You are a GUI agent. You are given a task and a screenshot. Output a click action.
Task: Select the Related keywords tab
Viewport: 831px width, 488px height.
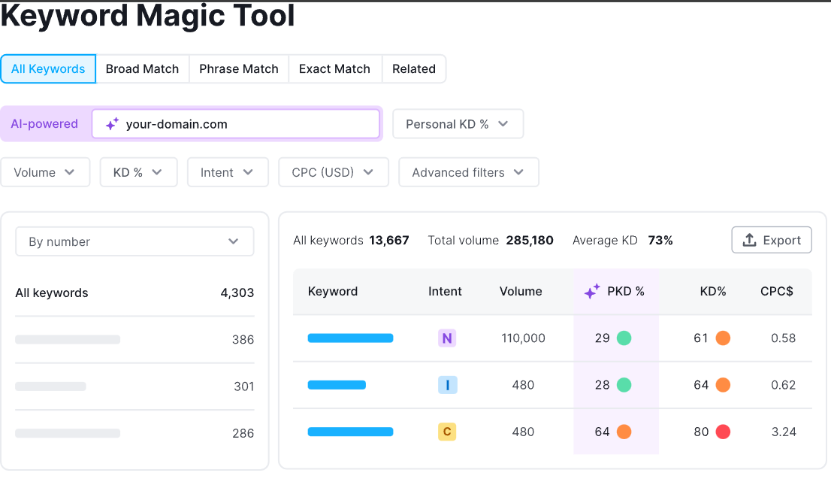[414, 68]
